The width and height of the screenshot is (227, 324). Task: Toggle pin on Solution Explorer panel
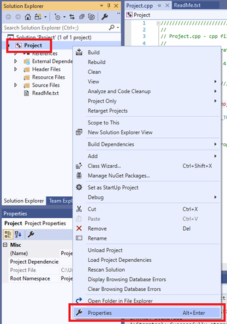point(109,6)
